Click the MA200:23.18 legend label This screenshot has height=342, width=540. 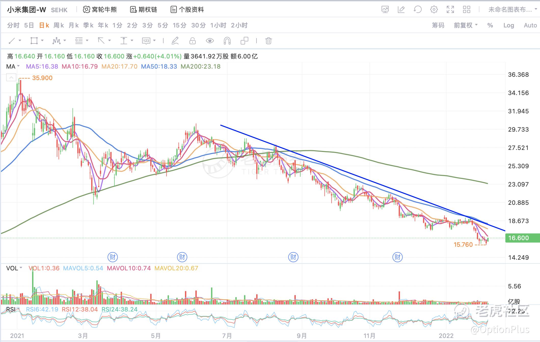pyautogui.click(x=200, y=67)
